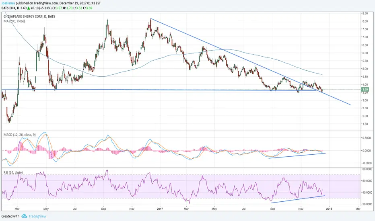The image size is (375, 221).
Task: Click the 60.0000 RSI axis label
Action: coord(367,181)
